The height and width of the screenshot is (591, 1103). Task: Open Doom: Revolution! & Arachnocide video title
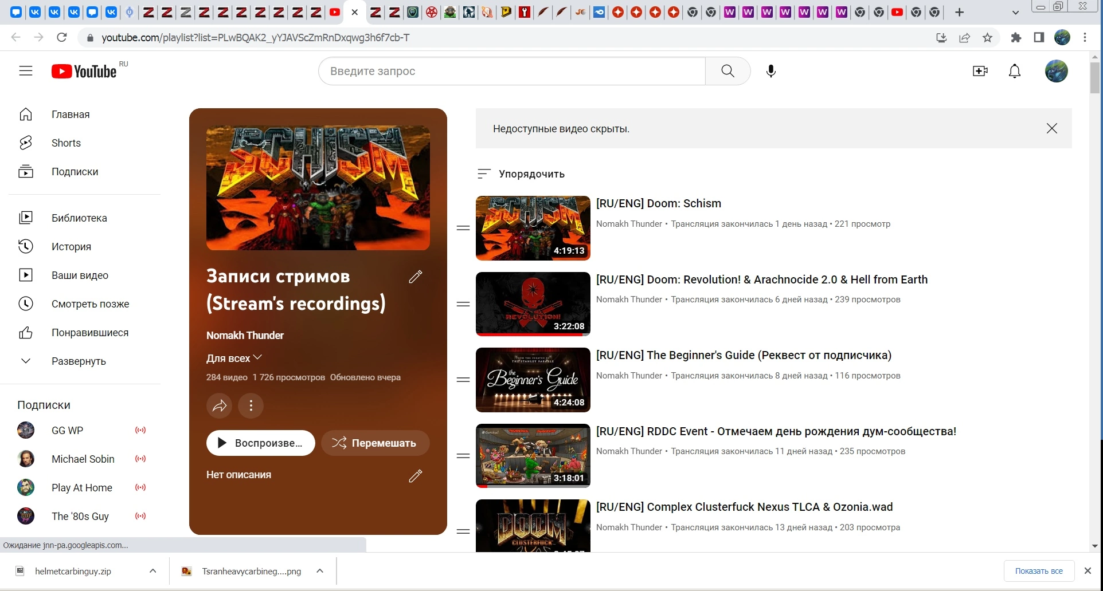762,279
